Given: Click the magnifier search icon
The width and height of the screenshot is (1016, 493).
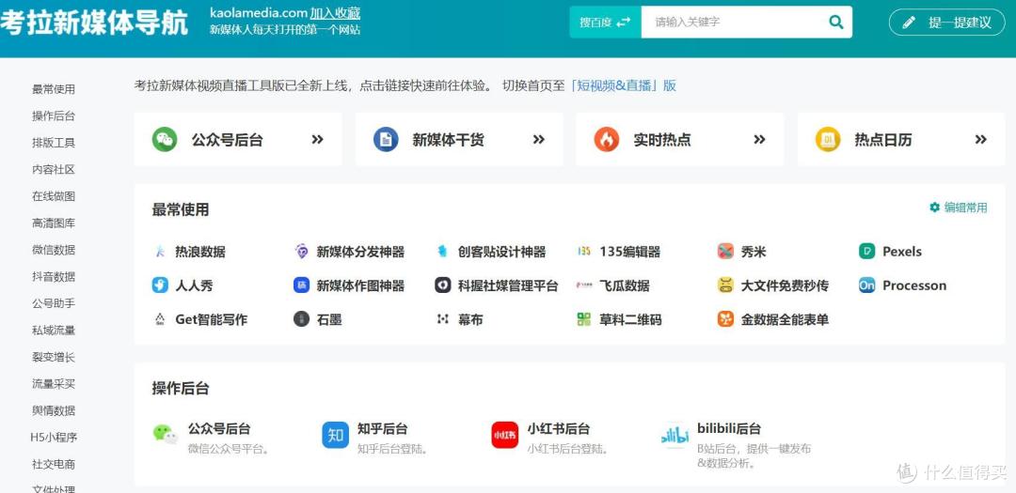Looking at the screenshot, I should (x=836, y=22).
